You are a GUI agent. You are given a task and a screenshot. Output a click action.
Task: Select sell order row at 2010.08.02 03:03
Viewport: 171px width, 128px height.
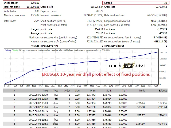pos(85,99)
